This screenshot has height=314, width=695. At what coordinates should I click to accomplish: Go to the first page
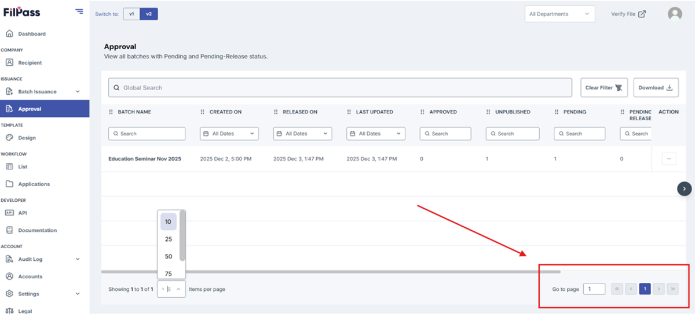click(x=617, y=289)
